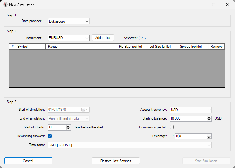Image resolution: width=235 pixels, height=168 pixels.
Task: Click the Cancel button
Action: coord(28,161)
